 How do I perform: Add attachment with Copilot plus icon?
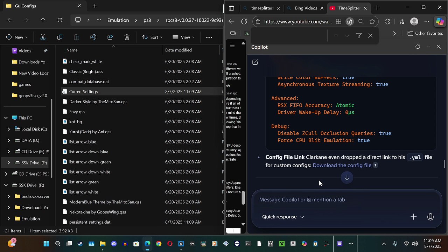click(413, 217)
